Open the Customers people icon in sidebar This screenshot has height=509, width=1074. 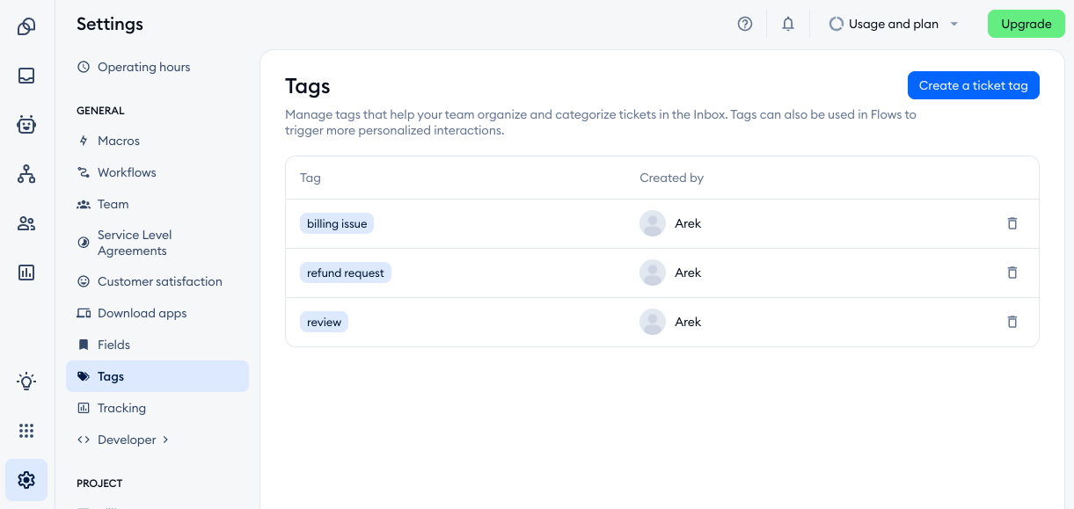click(x=26, y=223)
